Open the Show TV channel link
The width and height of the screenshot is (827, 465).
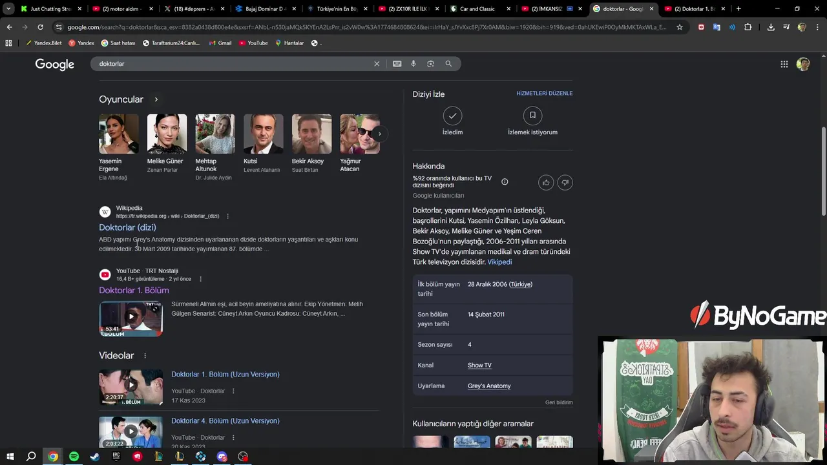tap(479, 366)
